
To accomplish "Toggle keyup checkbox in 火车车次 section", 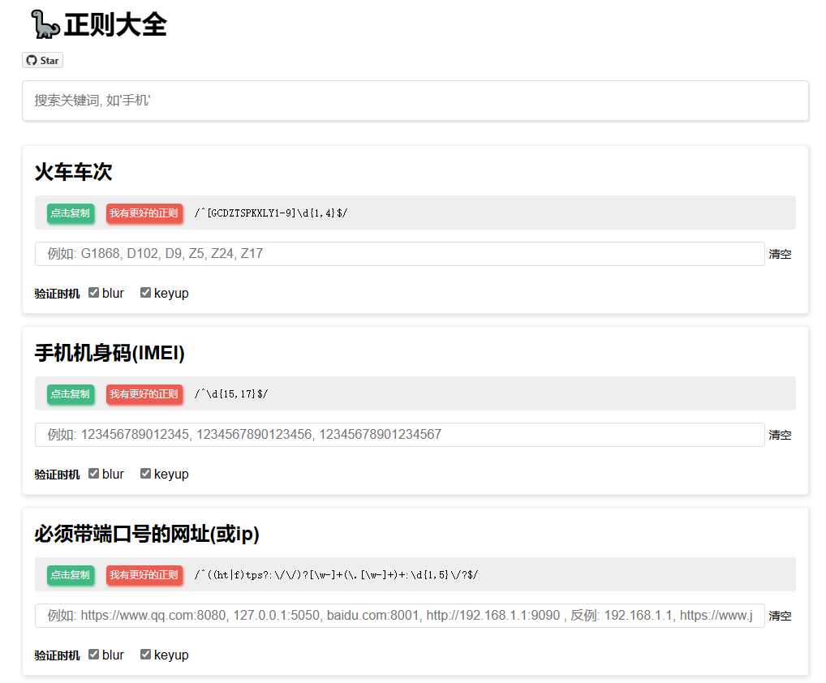I will [x=146, y=293].
